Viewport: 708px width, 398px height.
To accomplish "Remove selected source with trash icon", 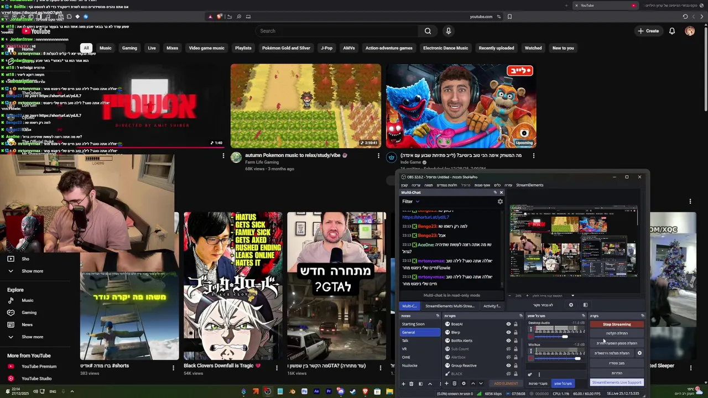I will (x=454, y=384).
